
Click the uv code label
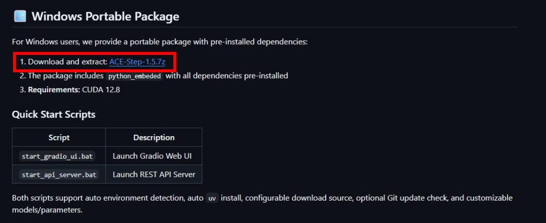pyautogui.click(x=213, y=199)
